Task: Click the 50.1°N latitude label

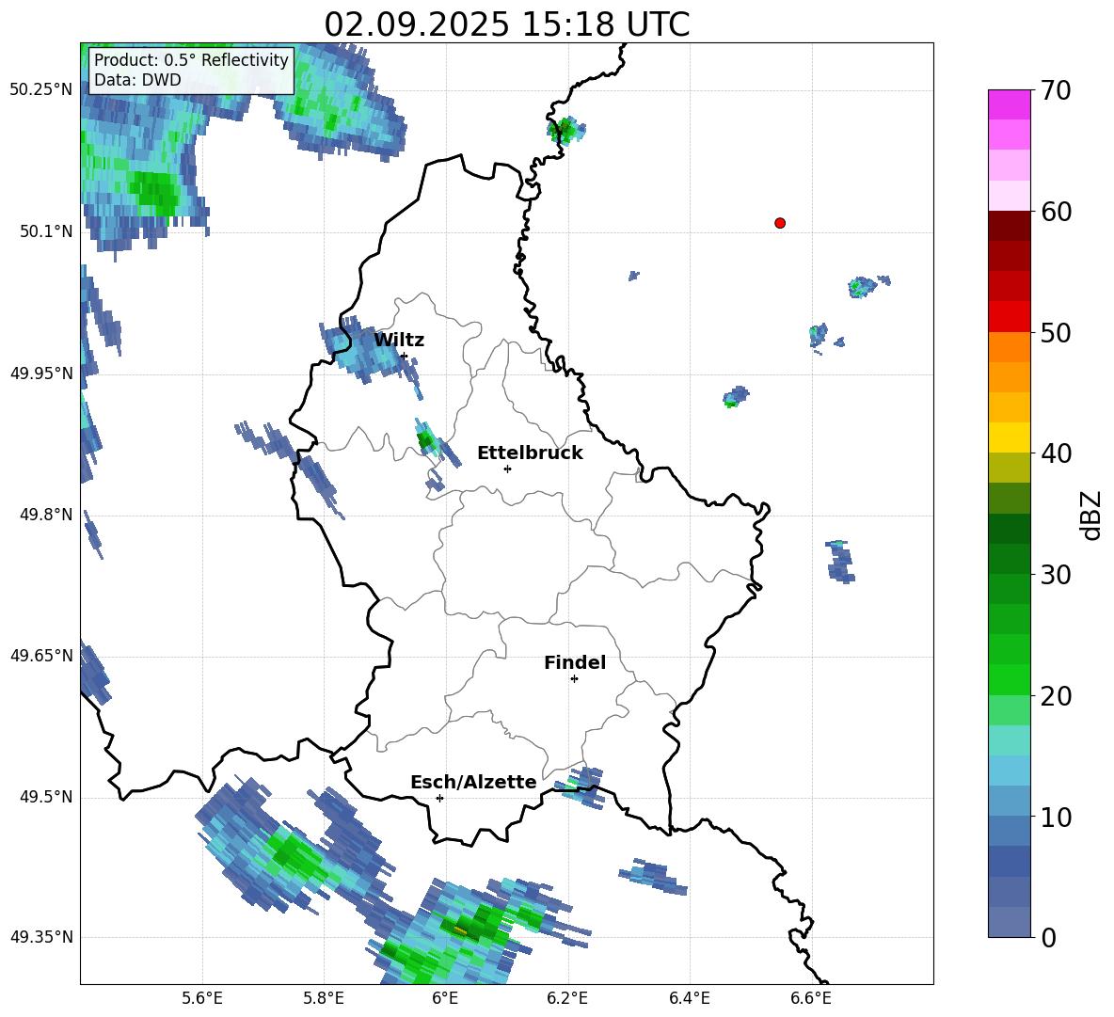Action: coord(47,231)
